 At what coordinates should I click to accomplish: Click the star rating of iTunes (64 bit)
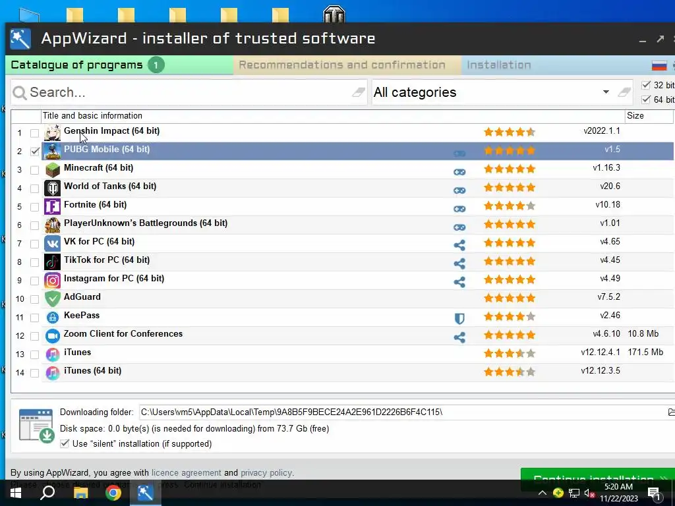pyautogui.click(x=510, y=372)
